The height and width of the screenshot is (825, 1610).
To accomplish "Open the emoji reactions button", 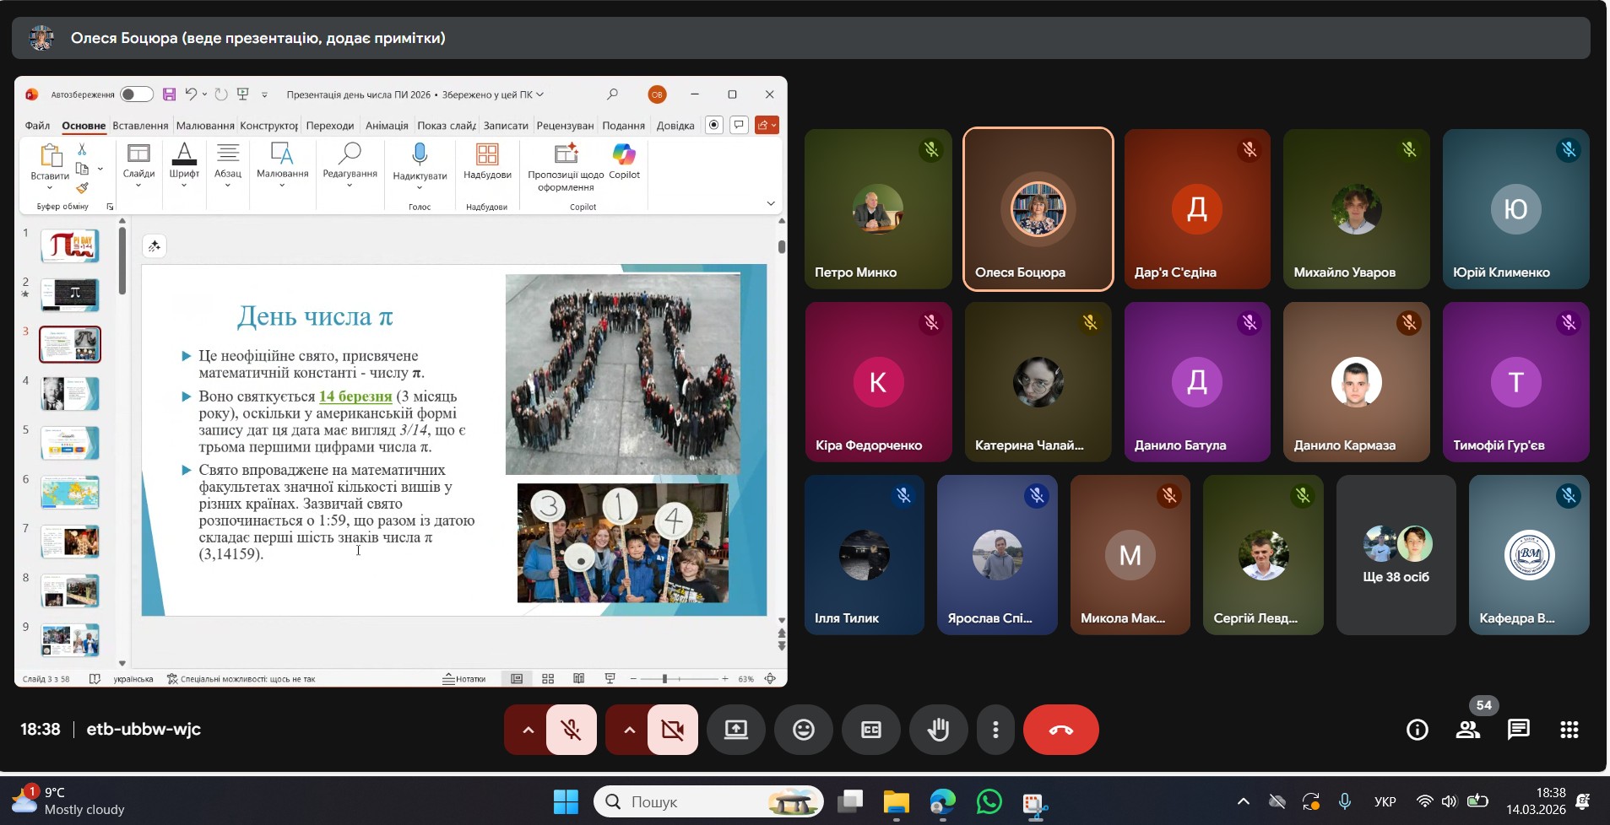I will 803,730.
